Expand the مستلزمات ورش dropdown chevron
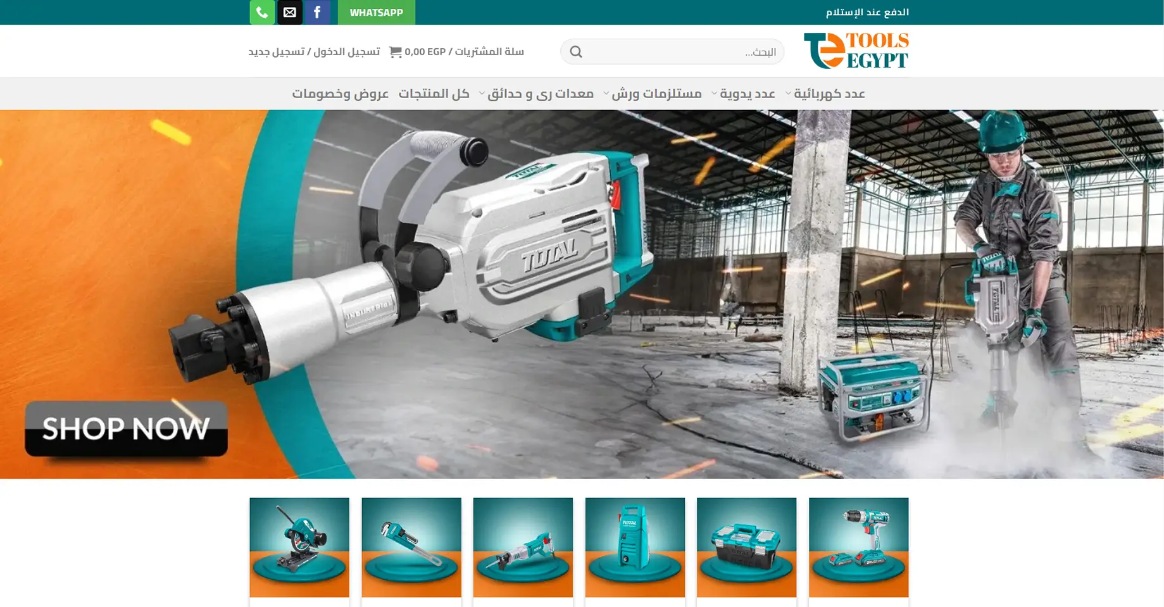1164x607 pixels. [606, 94]
